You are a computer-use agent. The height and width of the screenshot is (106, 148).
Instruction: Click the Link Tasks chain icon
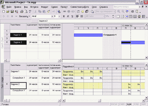click(x=65, y=11)
